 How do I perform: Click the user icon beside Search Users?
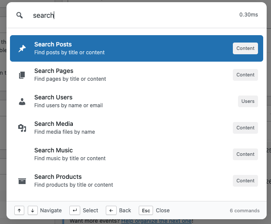click(22, 102)
